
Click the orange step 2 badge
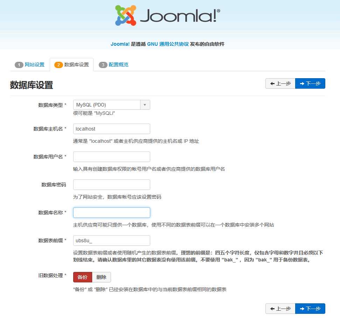pyautogui.click(x=58, y=65)
